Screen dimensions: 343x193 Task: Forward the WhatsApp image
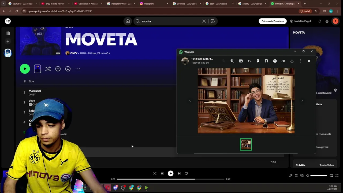[x=283, y=61]
